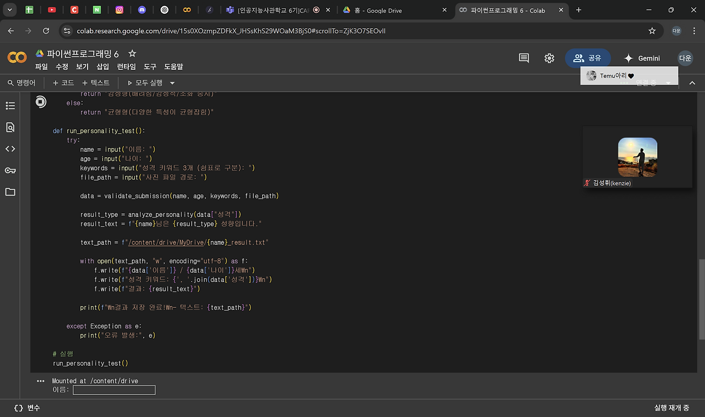Open the code snippets sidebar panel

click(10, 149)
